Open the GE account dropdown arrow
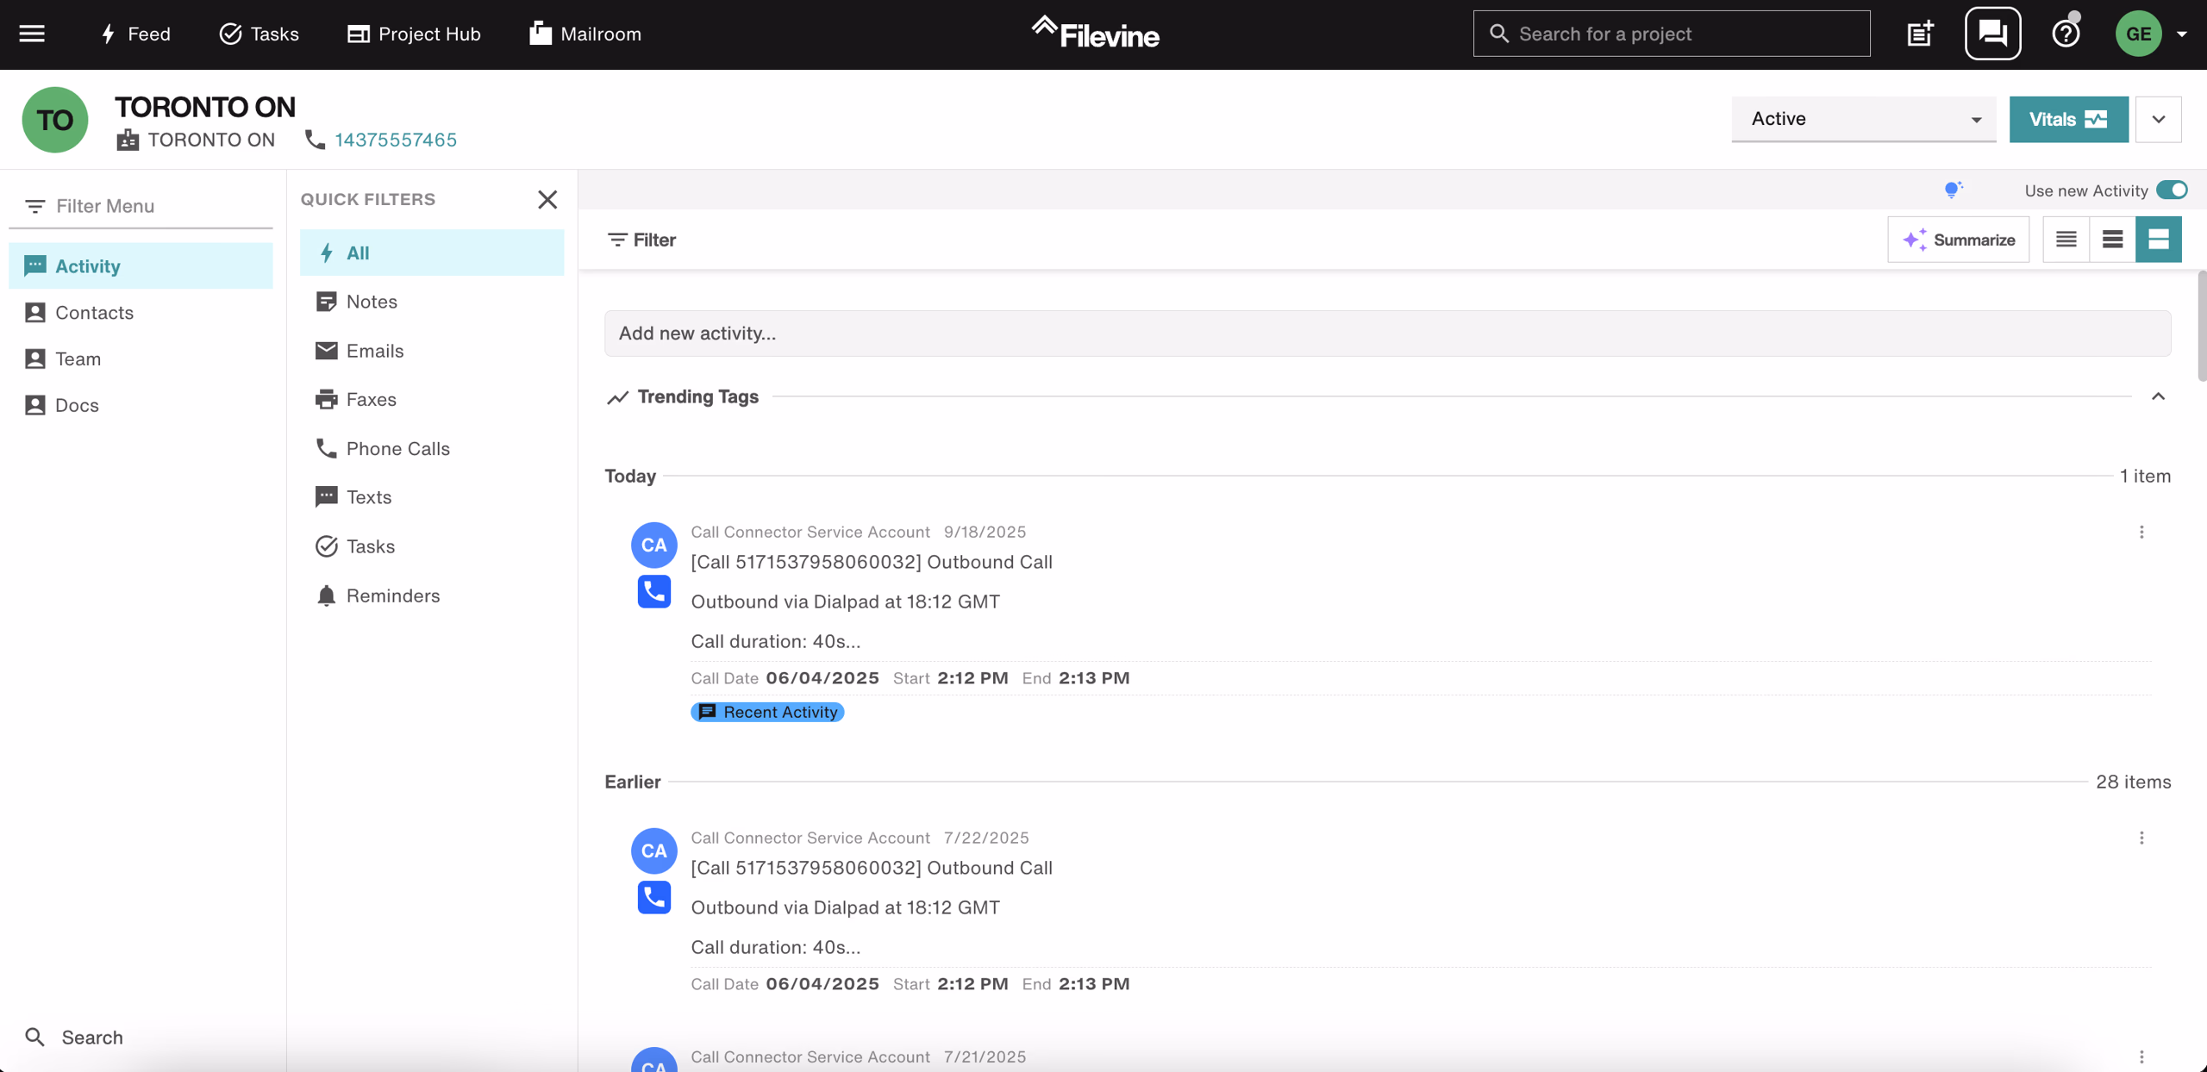Viewport: 2207px width, 1072px height. [2182, 34]
